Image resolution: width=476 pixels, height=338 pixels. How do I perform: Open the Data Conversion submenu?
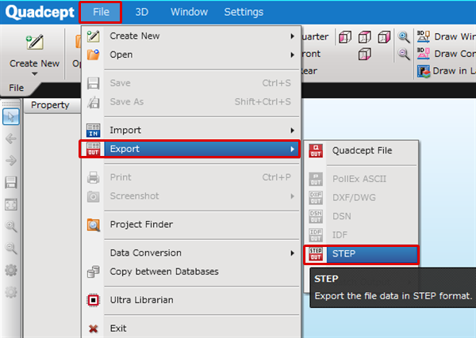click(x=191, y=253)
